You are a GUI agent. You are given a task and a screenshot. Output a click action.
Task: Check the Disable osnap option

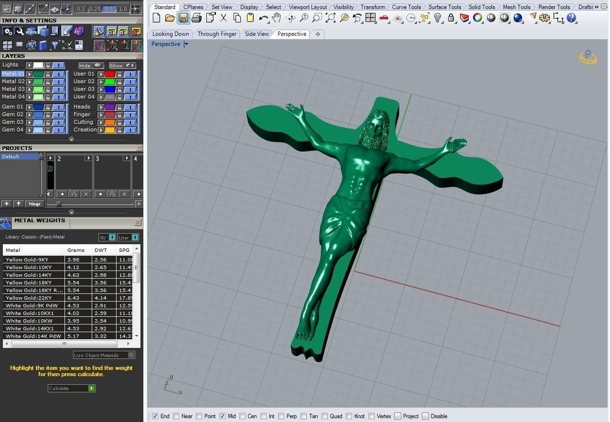click(426, 416)
